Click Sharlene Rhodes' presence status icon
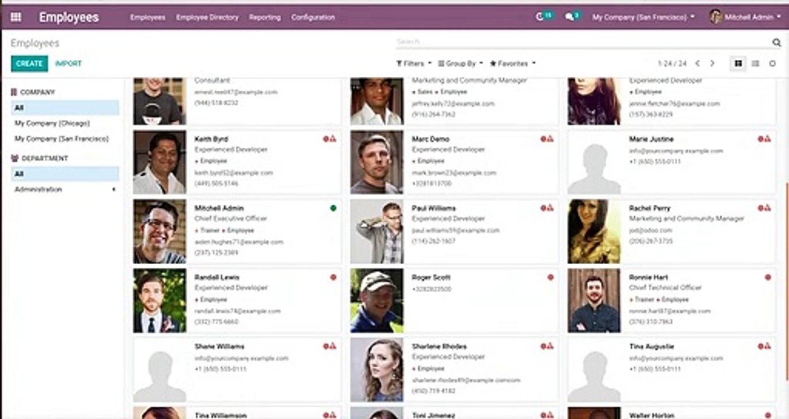Screen dimensions: 789x419 point(547,346)
